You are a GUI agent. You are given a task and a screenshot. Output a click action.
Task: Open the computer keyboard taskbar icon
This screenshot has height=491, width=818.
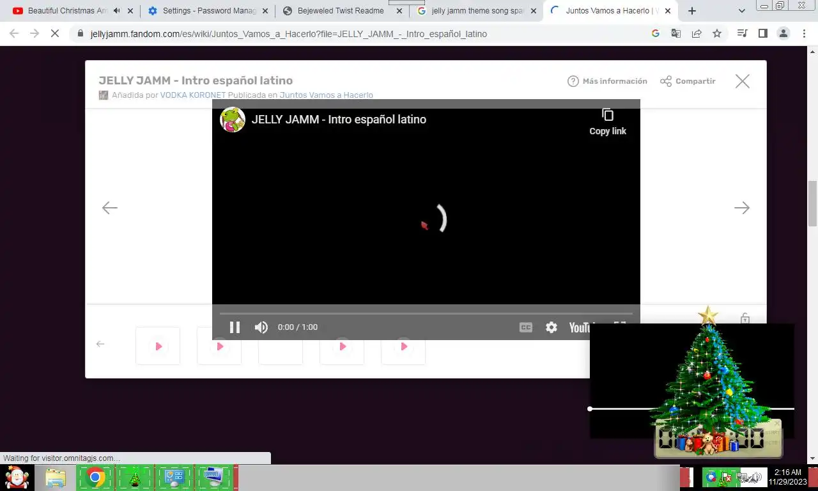(213, 478)
